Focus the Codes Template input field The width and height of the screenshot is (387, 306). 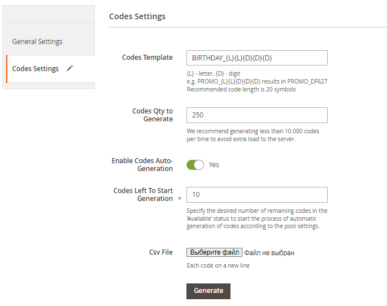[x=257, y=58]
